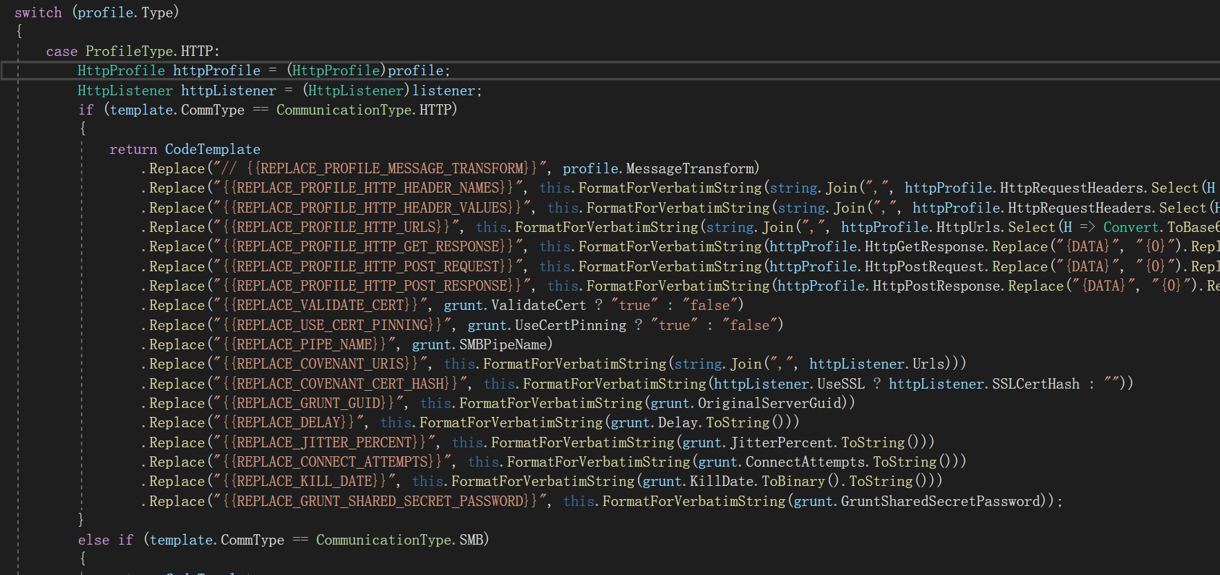Click 'httpProfile.HttpGetResponse' expression
The height and width of the screenshot is (575, 1220).
(877, 246)
